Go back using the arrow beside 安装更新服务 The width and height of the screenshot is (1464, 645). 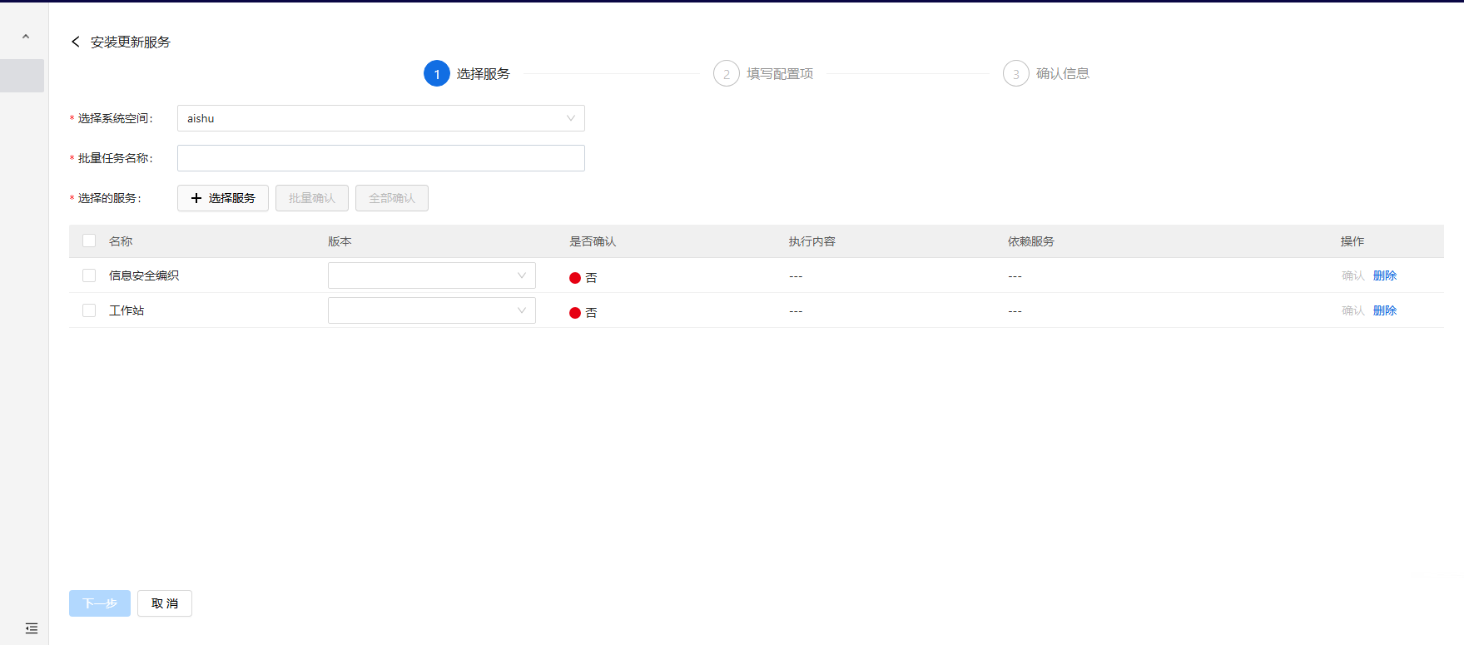coord(76,42)
